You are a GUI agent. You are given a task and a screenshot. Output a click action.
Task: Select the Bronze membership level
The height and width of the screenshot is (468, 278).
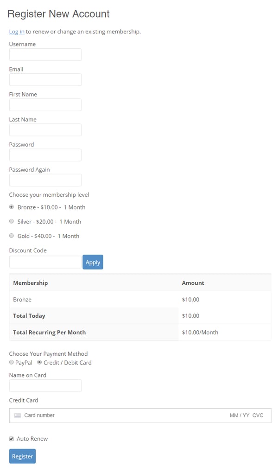click(12, 207)
